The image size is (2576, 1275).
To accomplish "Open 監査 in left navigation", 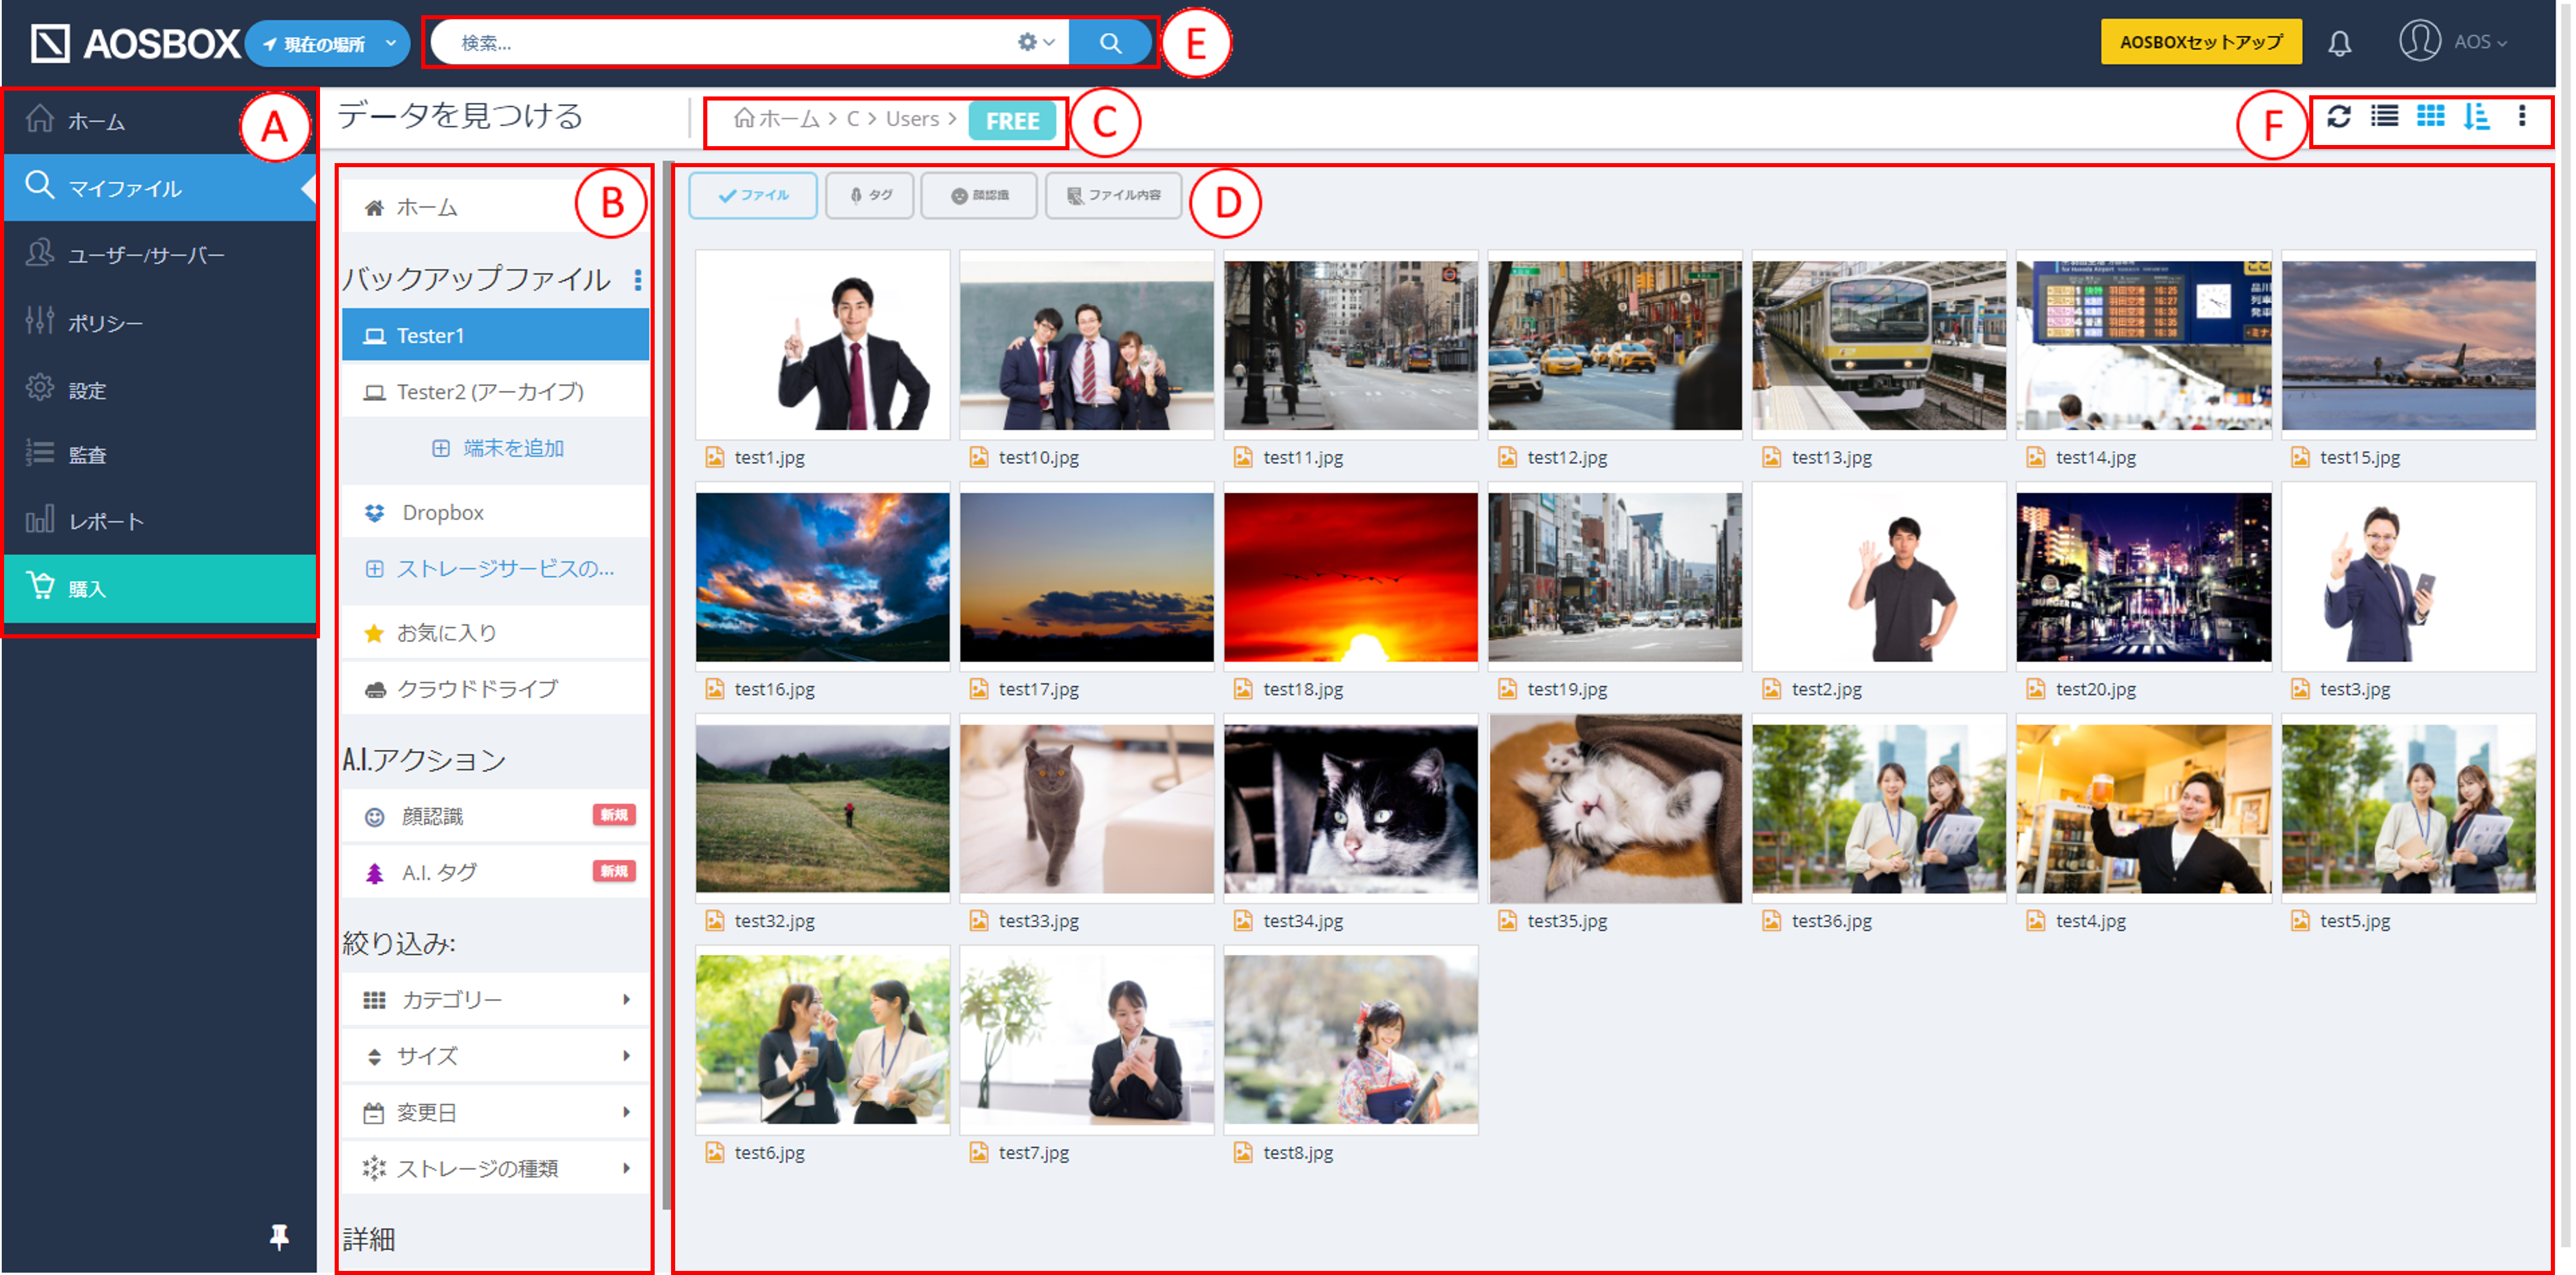I will [160, 455].
